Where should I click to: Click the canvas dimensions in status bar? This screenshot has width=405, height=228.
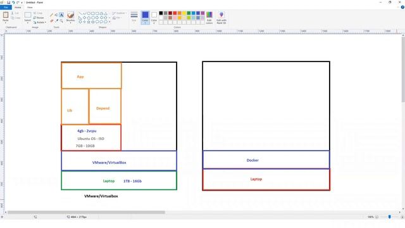[x=78, y=217]
